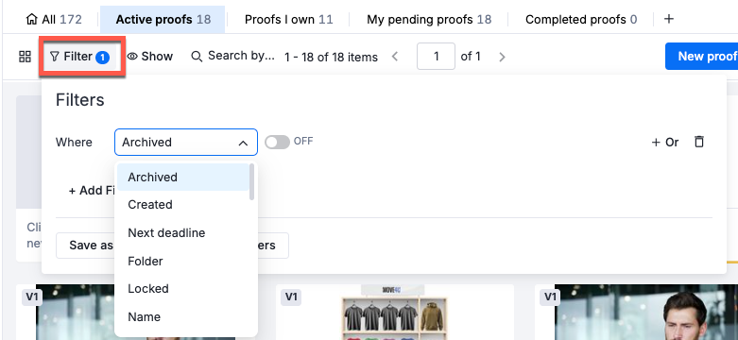The width and height of the screenshot is (738, 340).
Task: Go to previous page arrow
Action: (x=395, y=57)
